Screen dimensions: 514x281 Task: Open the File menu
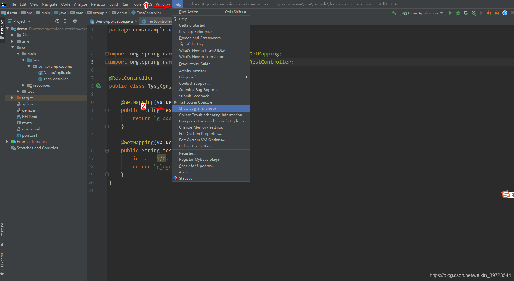click(13, 4)
